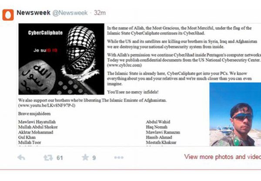Click the youtu.be/LKv8NF97P-I text
The width and height of the screenshot is (261, 181).
click(x=47, y=105)
